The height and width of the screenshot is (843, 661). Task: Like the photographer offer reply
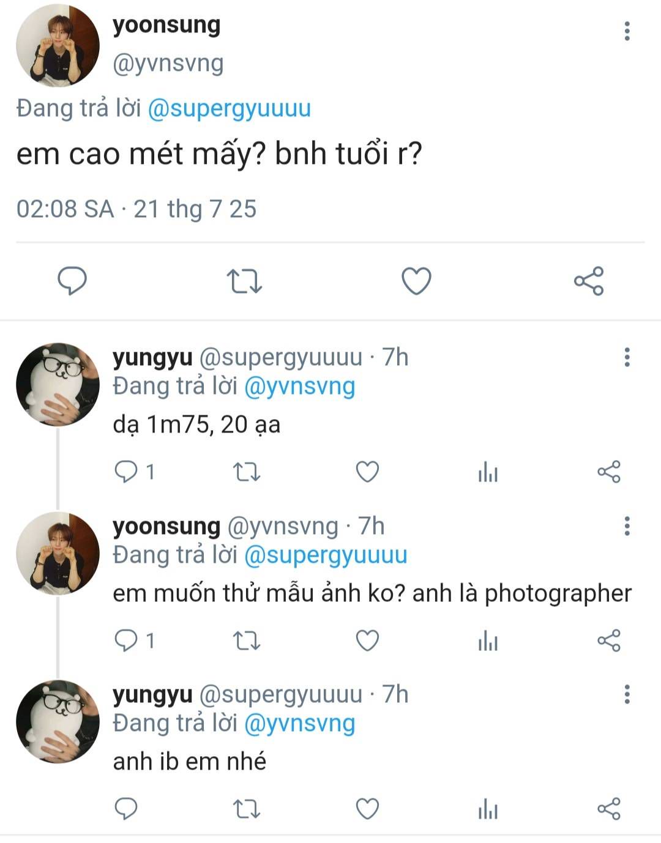pos(367,641)
